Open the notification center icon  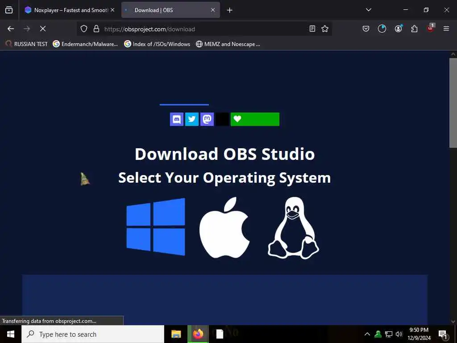tap(443, 334)
